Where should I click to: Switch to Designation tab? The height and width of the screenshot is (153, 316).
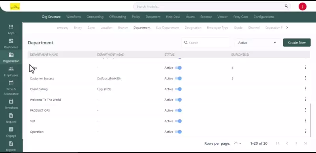193,28
